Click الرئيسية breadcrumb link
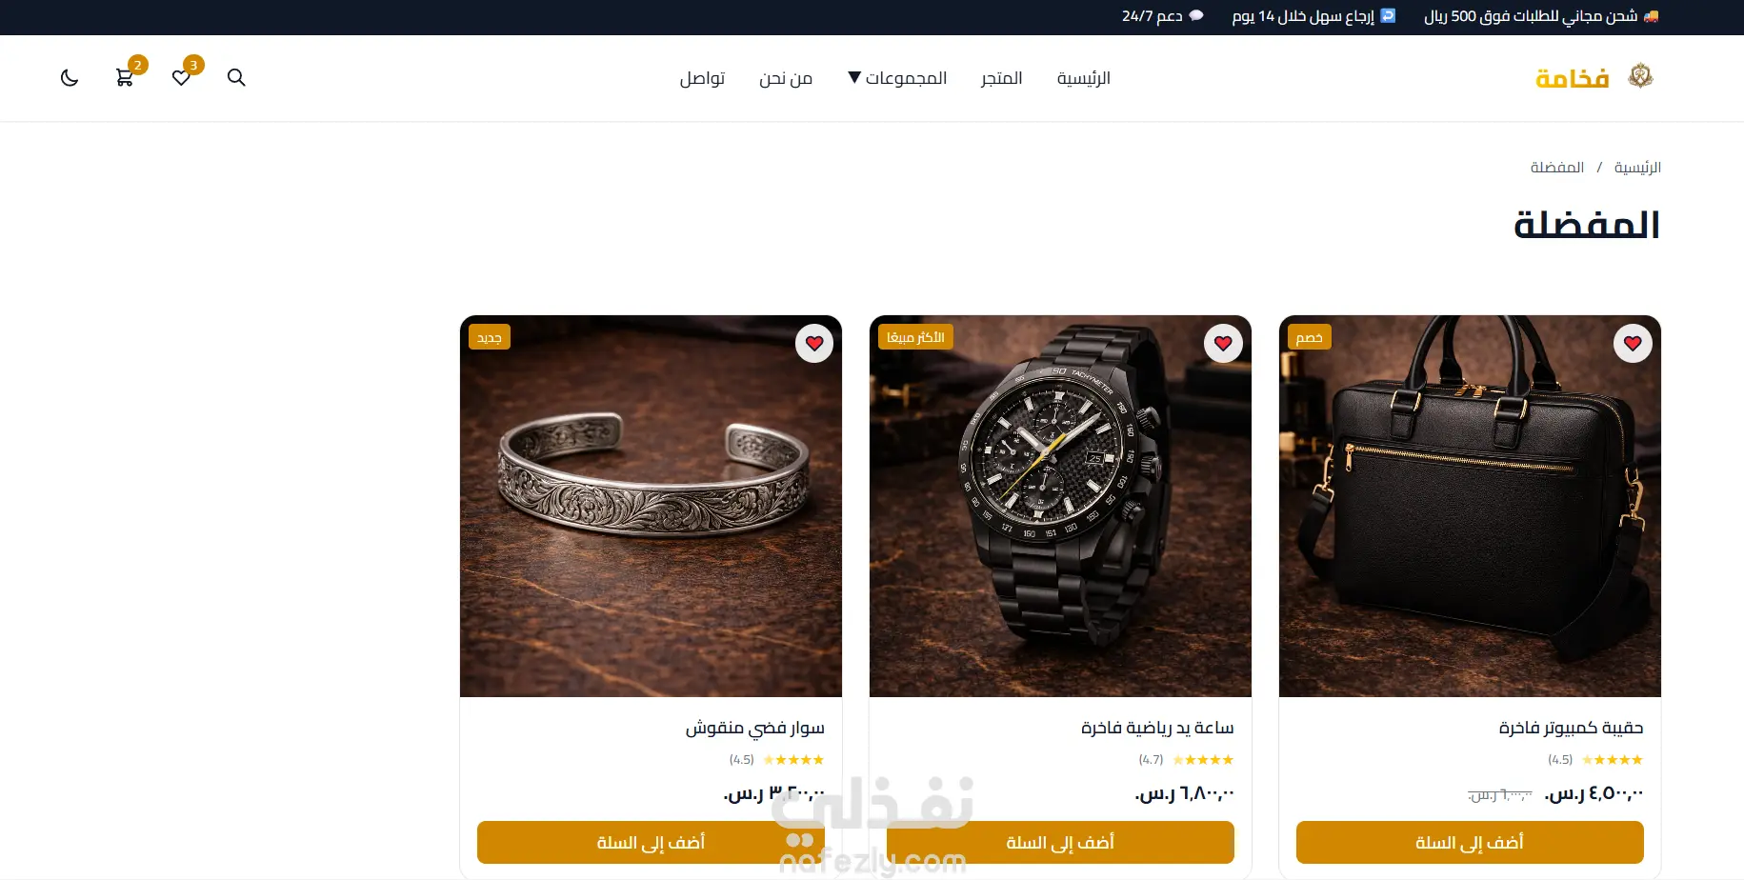The image size is (1744, 880). point(1637,168)
